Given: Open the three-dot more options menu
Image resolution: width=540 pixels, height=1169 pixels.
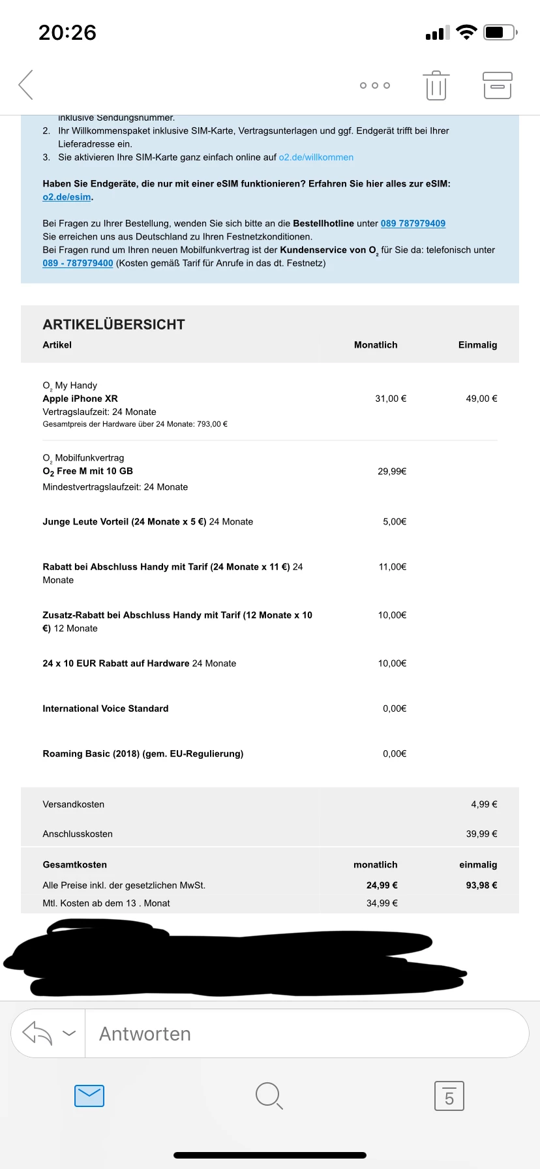Looking at the screenshot, I should pos(375,85).
